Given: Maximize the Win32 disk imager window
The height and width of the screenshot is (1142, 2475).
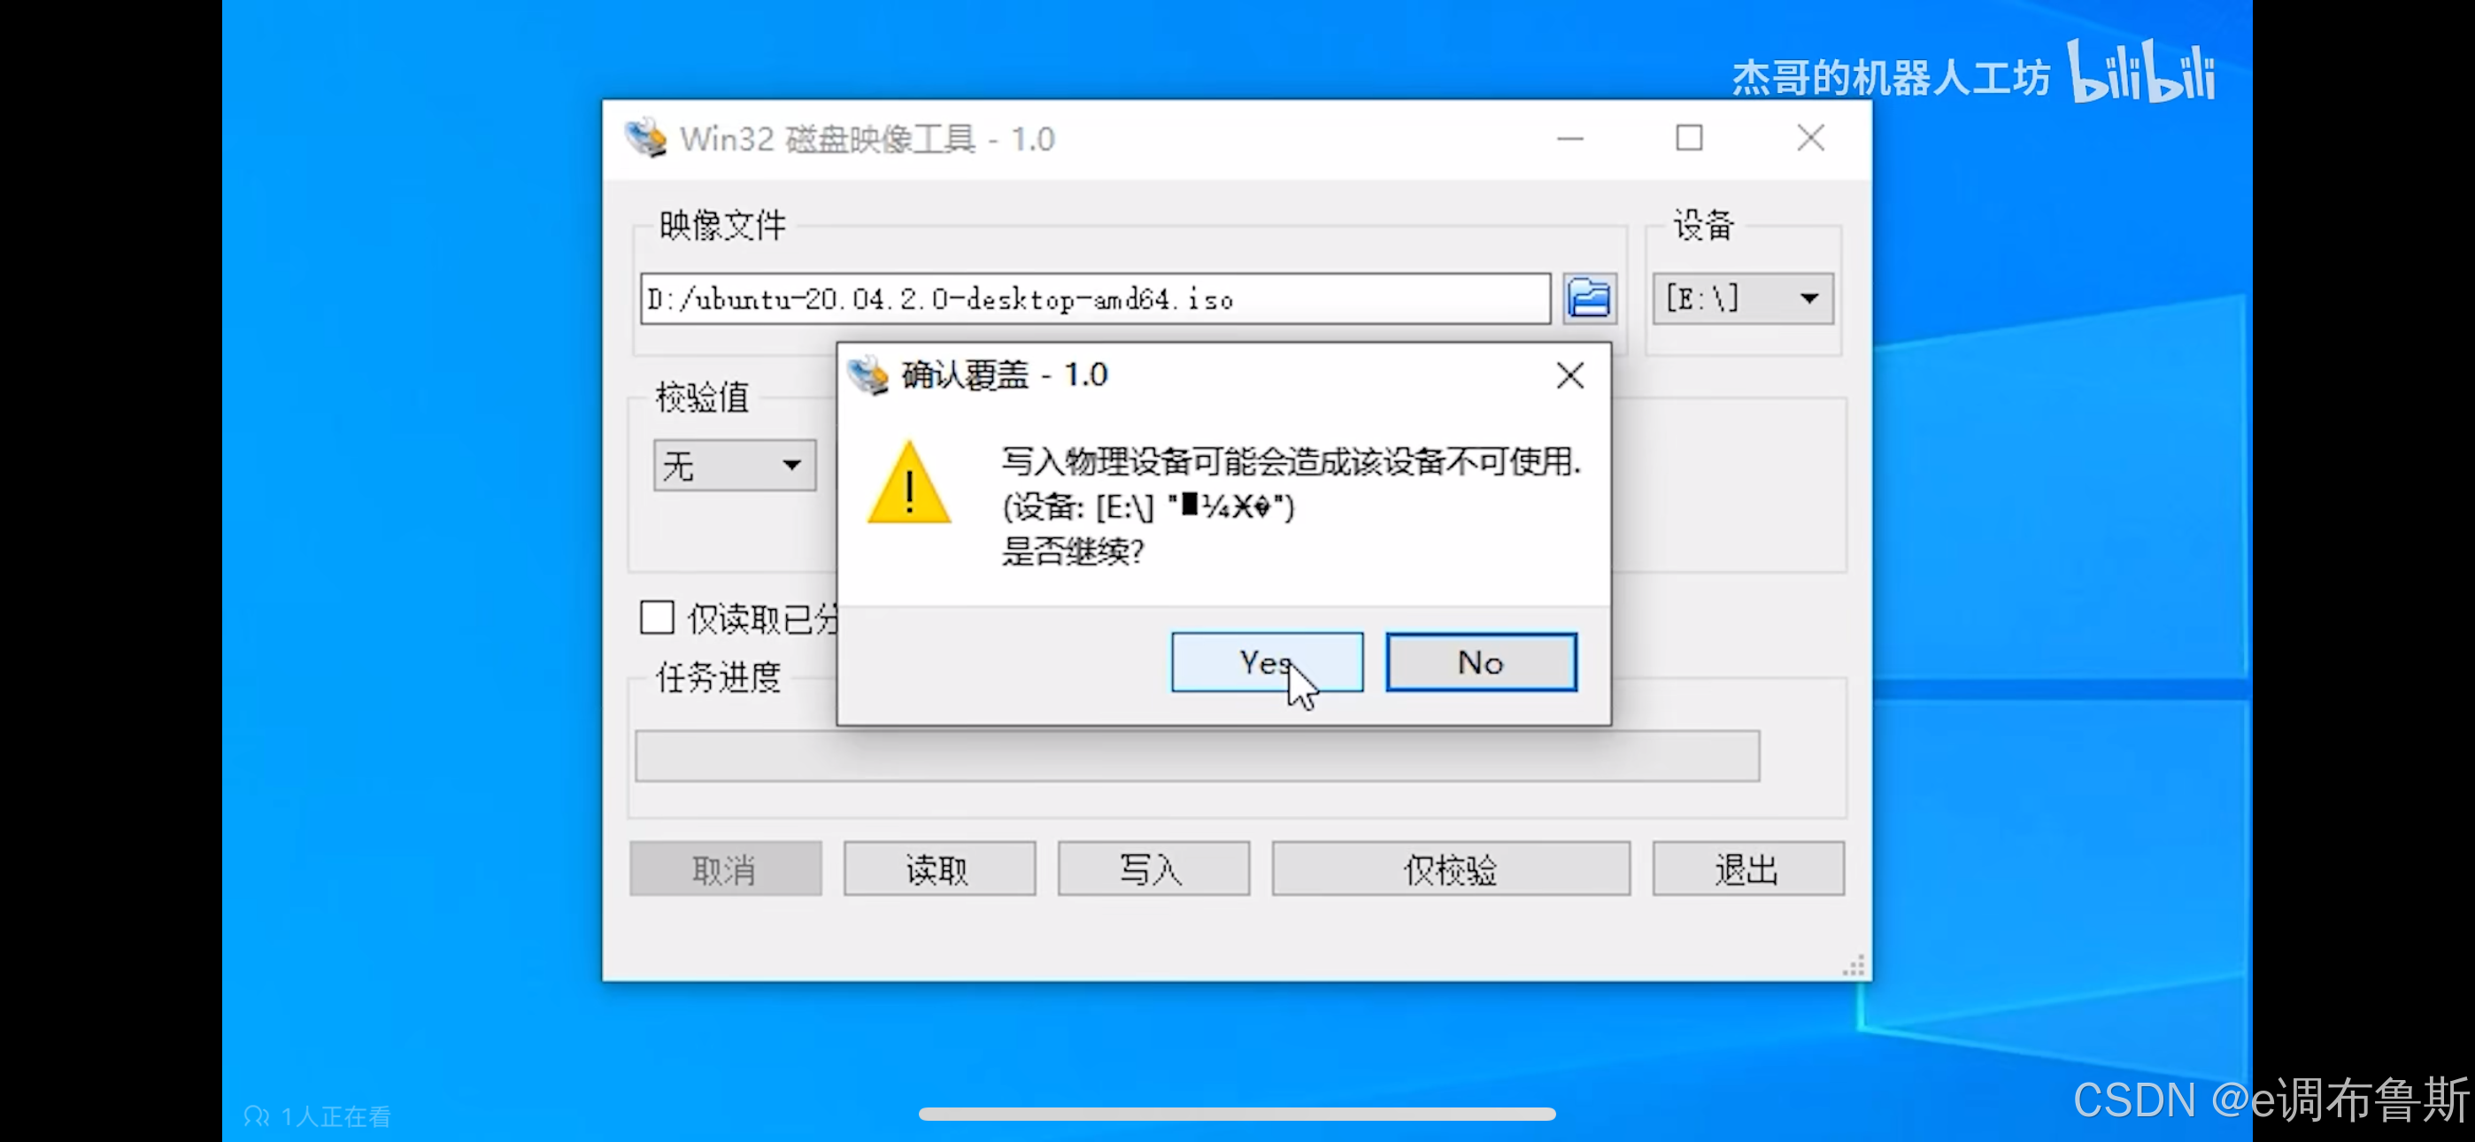Looking at the screenshot, I should [x=1689, y=138].
